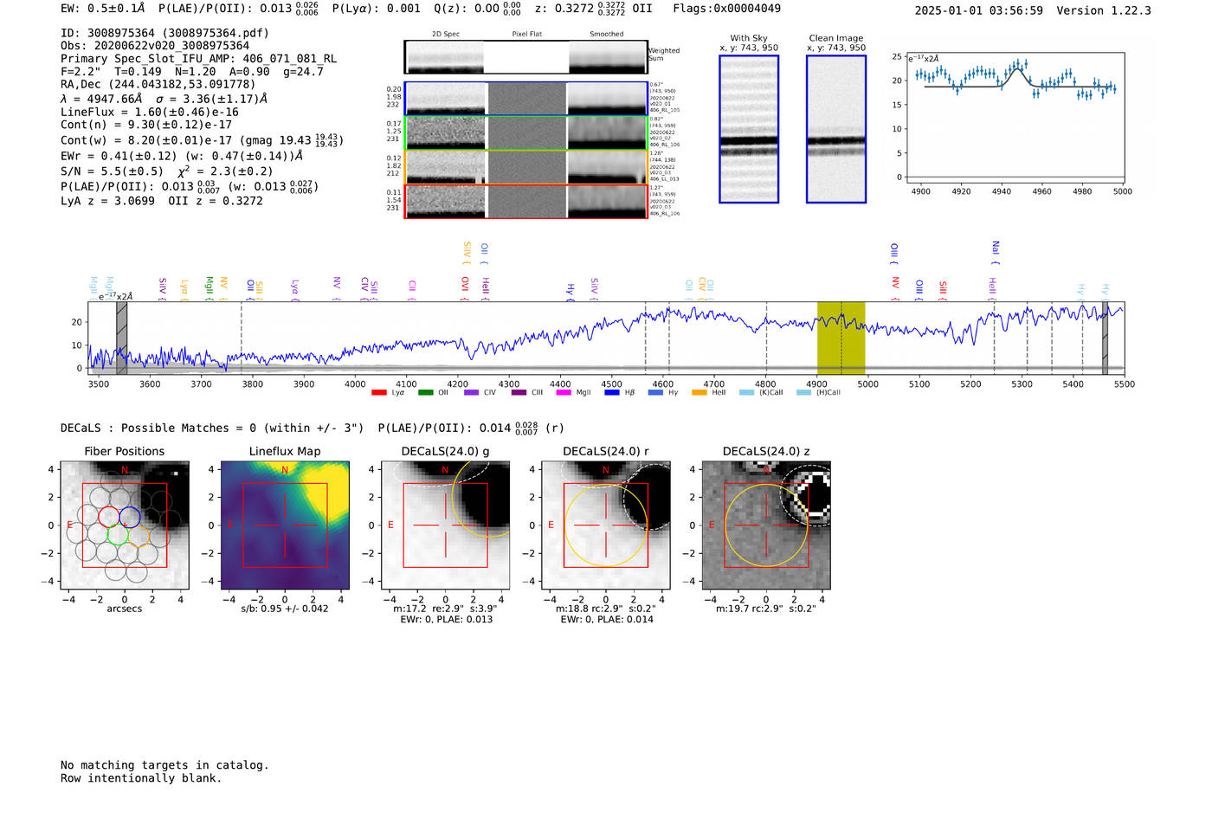Click the red Lyα legend swatch
This screenshot has width=1212, height=825.
coord(378,393)
